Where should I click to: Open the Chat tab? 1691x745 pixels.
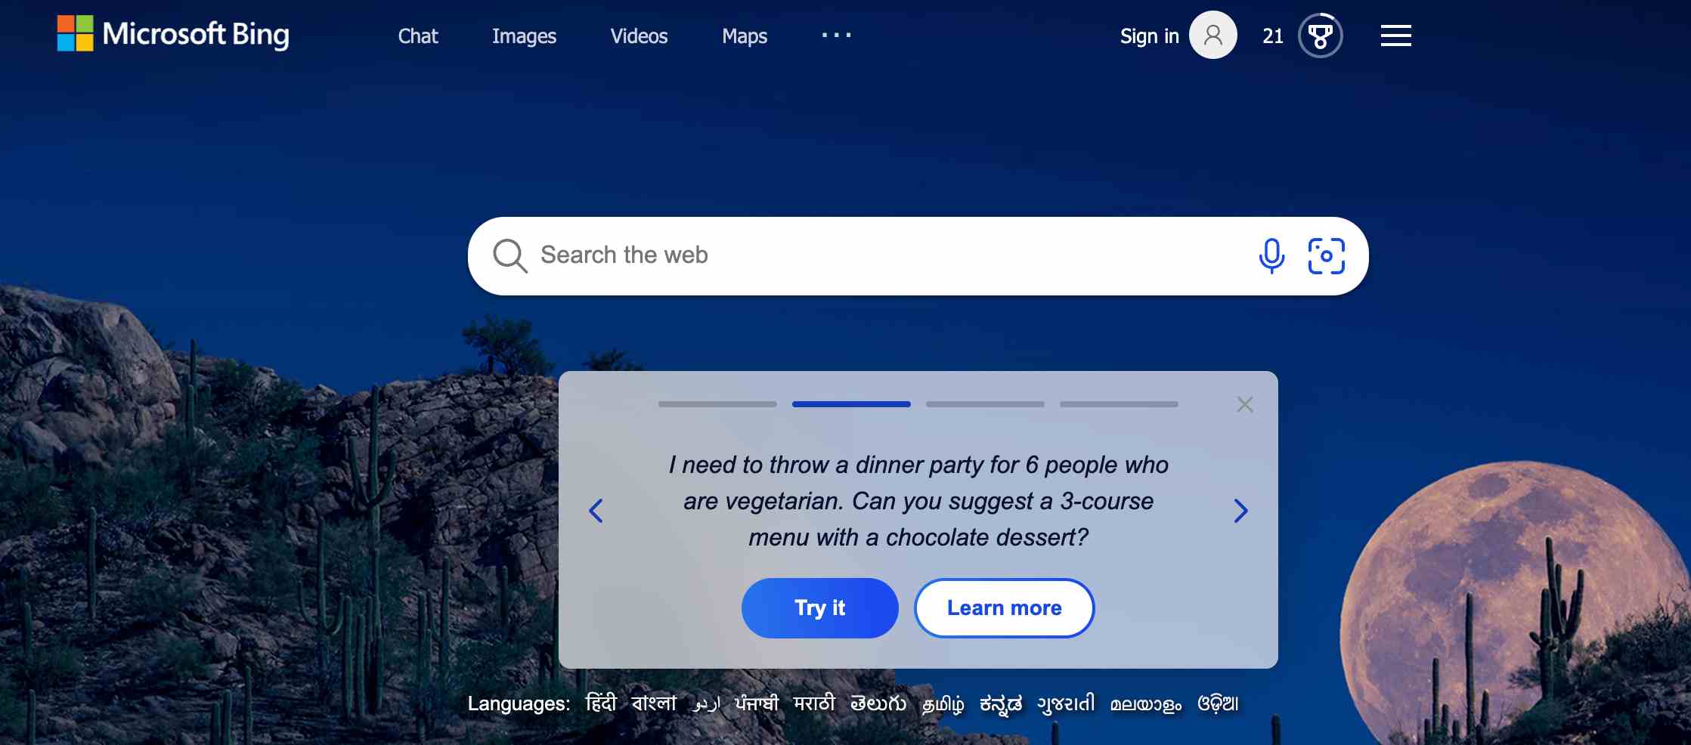(x=418, y=36)
